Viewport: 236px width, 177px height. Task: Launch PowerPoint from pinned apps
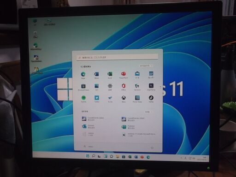[124, 74]
